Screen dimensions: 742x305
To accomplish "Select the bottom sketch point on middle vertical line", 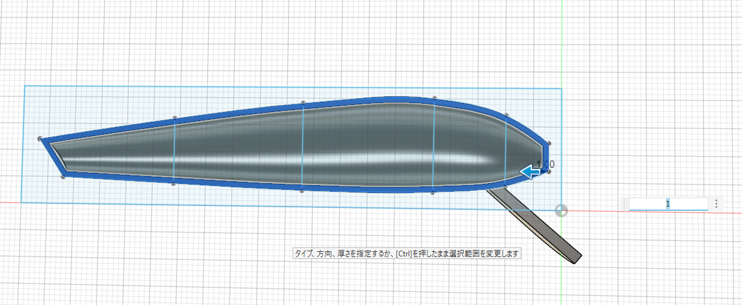I will [x=302, y=191].
